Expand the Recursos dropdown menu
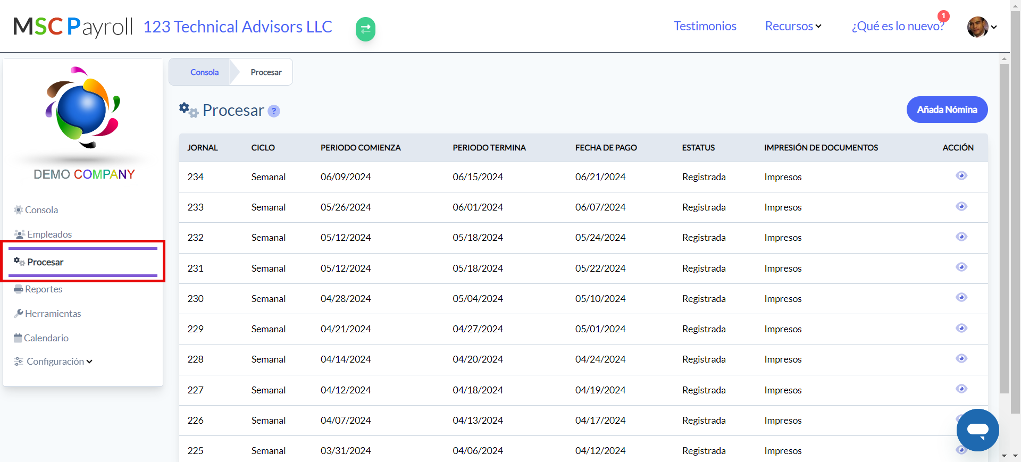Viewport: 1021px width, 462px height. (793, 26)
